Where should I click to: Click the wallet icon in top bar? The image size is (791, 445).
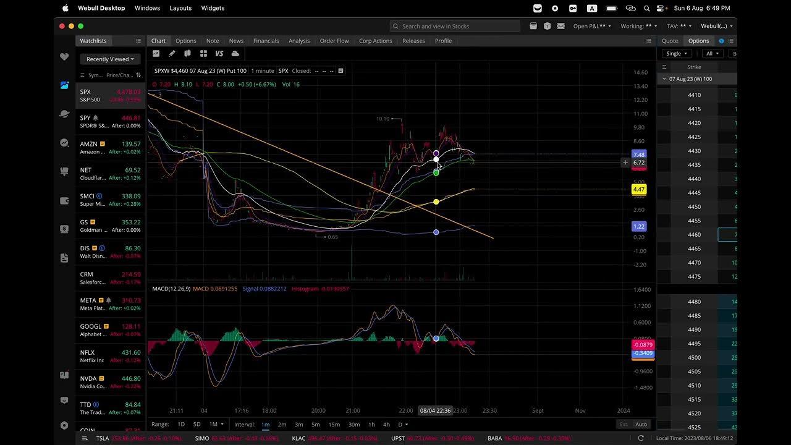point(533,26)
